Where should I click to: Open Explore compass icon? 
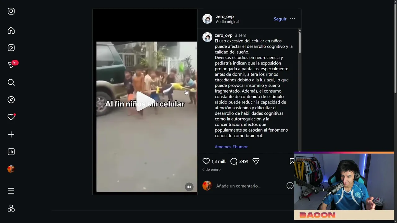pyautogui.click(x=11, y=100)
